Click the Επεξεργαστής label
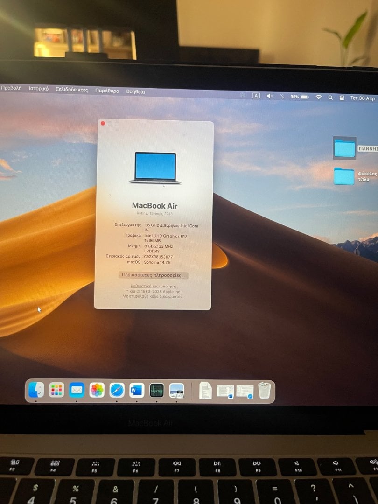378x504 pixels. tap(127, 224)
